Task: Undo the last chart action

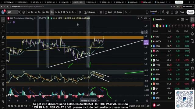Action: point(126,12)
